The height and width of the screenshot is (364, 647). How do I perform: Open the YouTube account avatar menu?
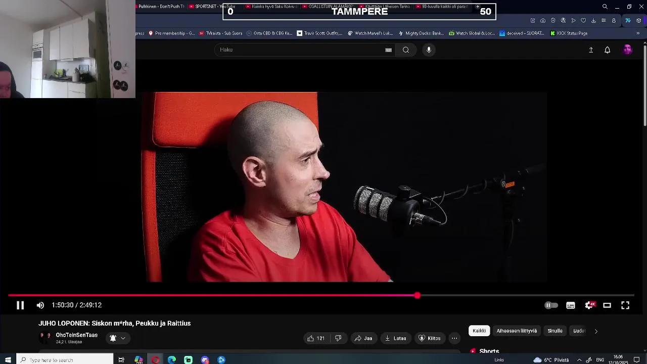click(x=627, y=50)
